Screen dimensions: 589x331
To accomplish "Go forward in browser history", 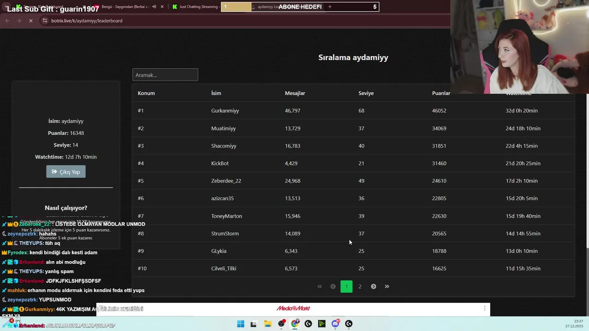I will coord(19,21).
